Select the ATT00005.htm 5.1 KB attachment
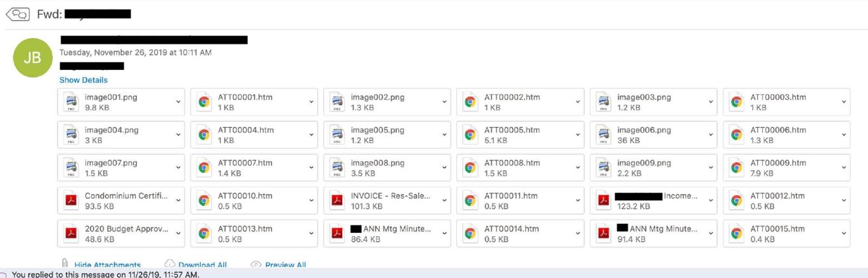 (x=516, y=135)
